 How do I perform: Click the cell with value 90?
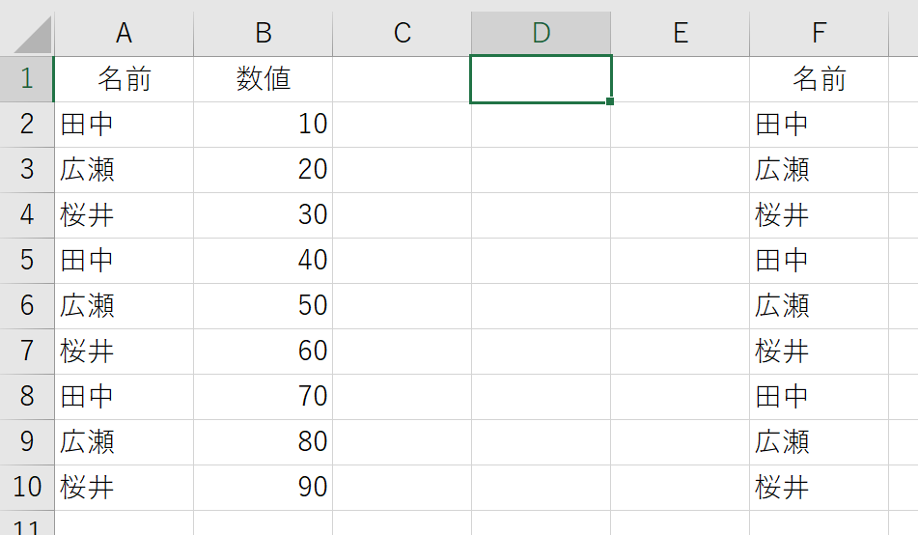coord(263,488)
